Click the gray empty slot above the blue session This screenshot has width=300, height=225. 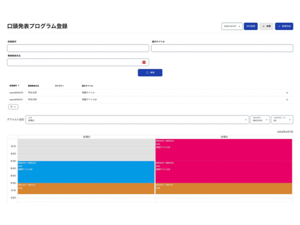[x=87, y=150]
